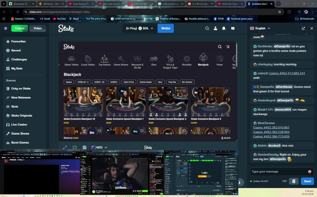Open the user profile icon
This screenshot has width=317, height=197.
216,28
